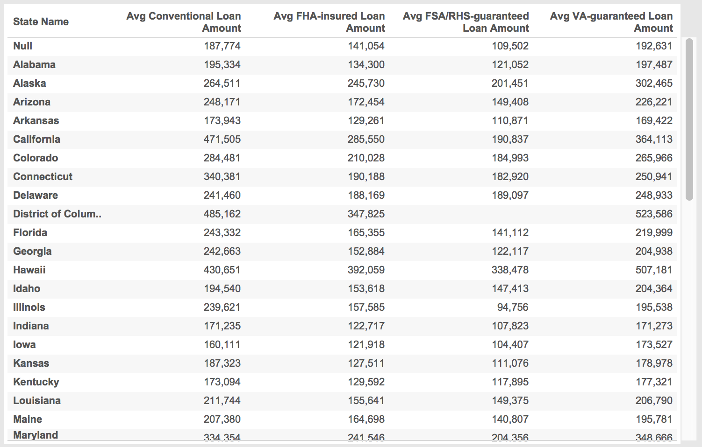This screenshot has width=702, height=447.
Task: Click the Avg FSA/RHS-guaranteed Loan Amount header
Action: pos(465,22)
